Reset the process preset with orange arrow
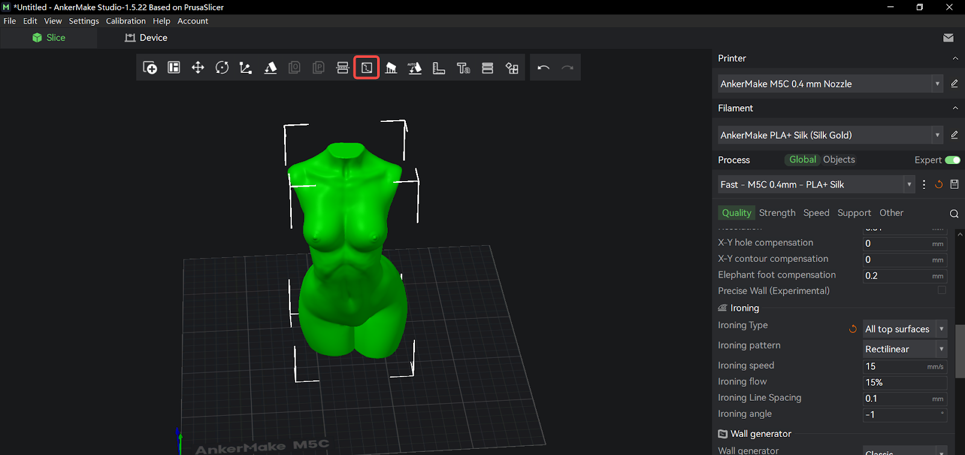The image size is (965, 455). click(x=938, y=185)
